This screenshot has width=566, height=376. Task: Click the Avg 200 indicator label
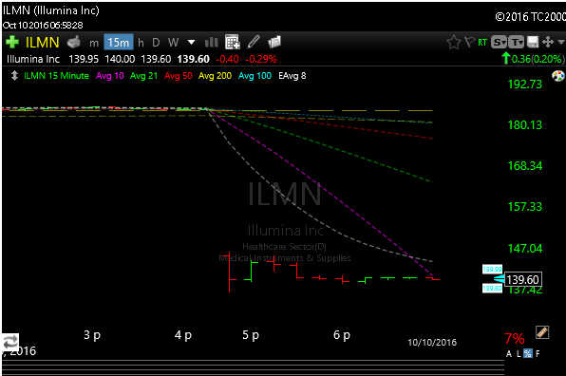(x=216, y=76)
